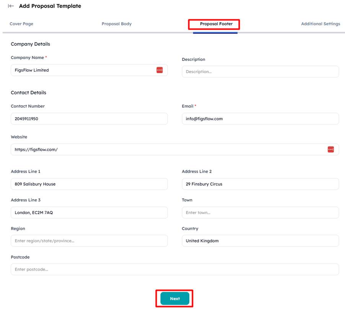Click the Contact Number label
The width and height of the screenshot is (345, 309).
click(28, 106)
